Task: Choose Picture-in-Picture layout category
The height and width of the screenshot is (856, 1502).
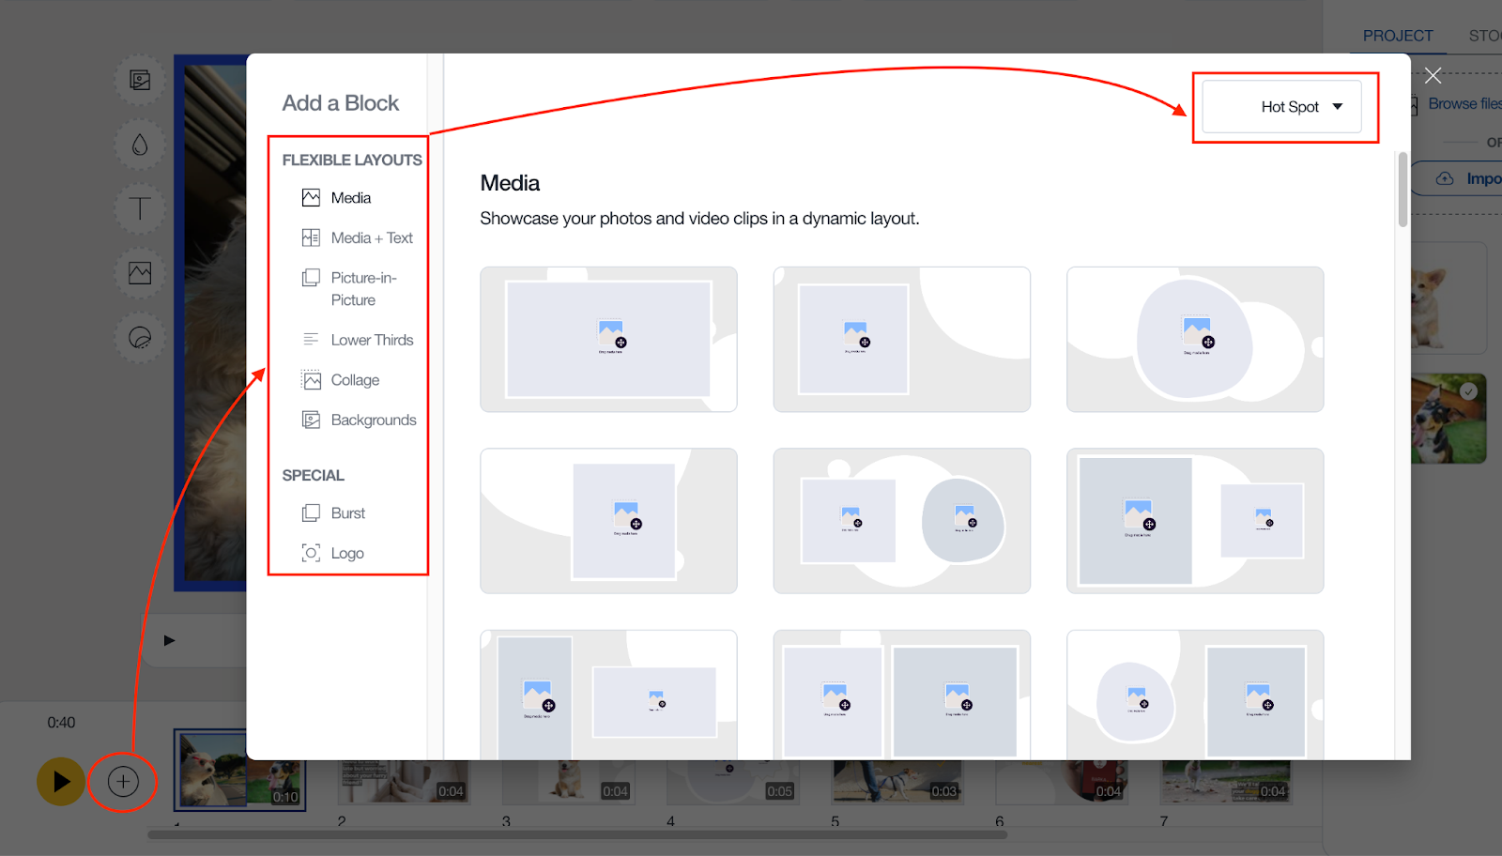Action: [x=363, y=289]
